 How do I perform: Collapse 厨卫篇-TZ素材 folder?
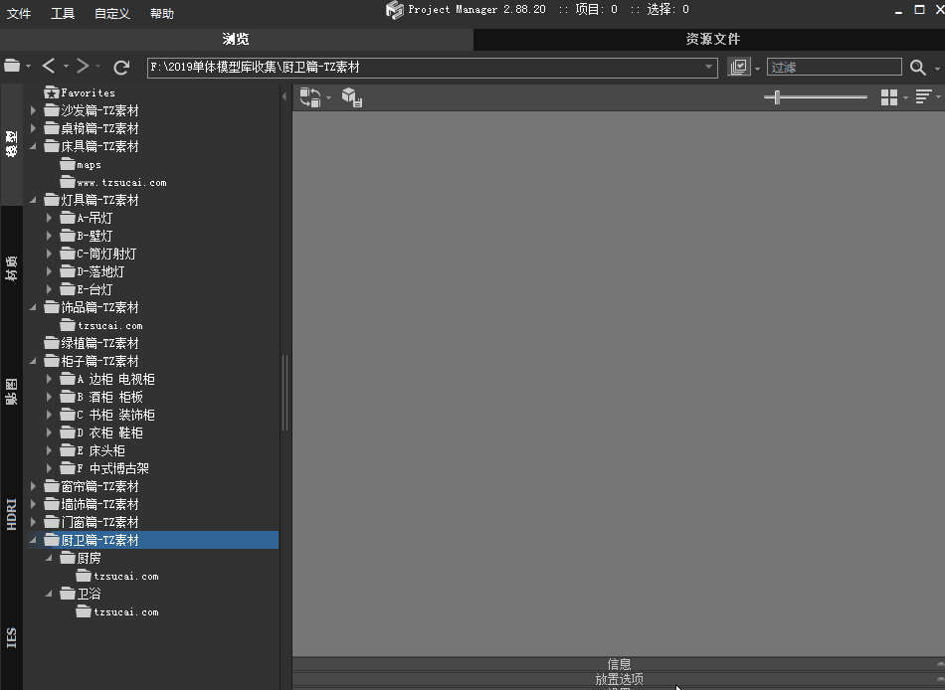(x=33, y=539)
